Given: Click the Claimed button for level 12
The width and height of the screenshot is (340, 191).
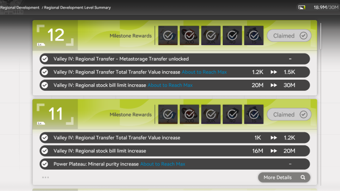Looking at the screenshot, I should point(289,36).
